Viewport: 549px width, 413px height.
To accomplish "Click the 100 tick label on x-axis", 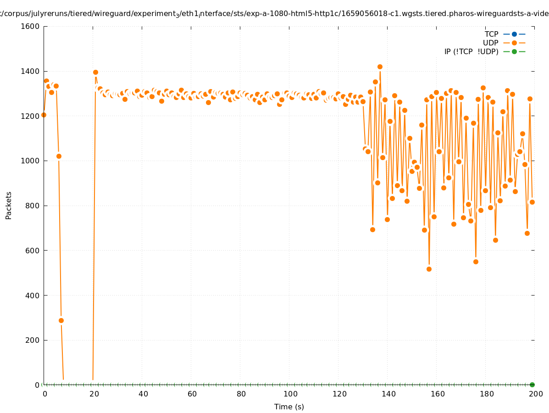I will coord(289,394).
